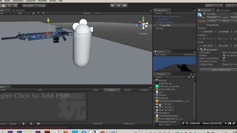This screenshot has height=133, width=237.
Task: Click the Model Select button
Action: tap(213, 21)
